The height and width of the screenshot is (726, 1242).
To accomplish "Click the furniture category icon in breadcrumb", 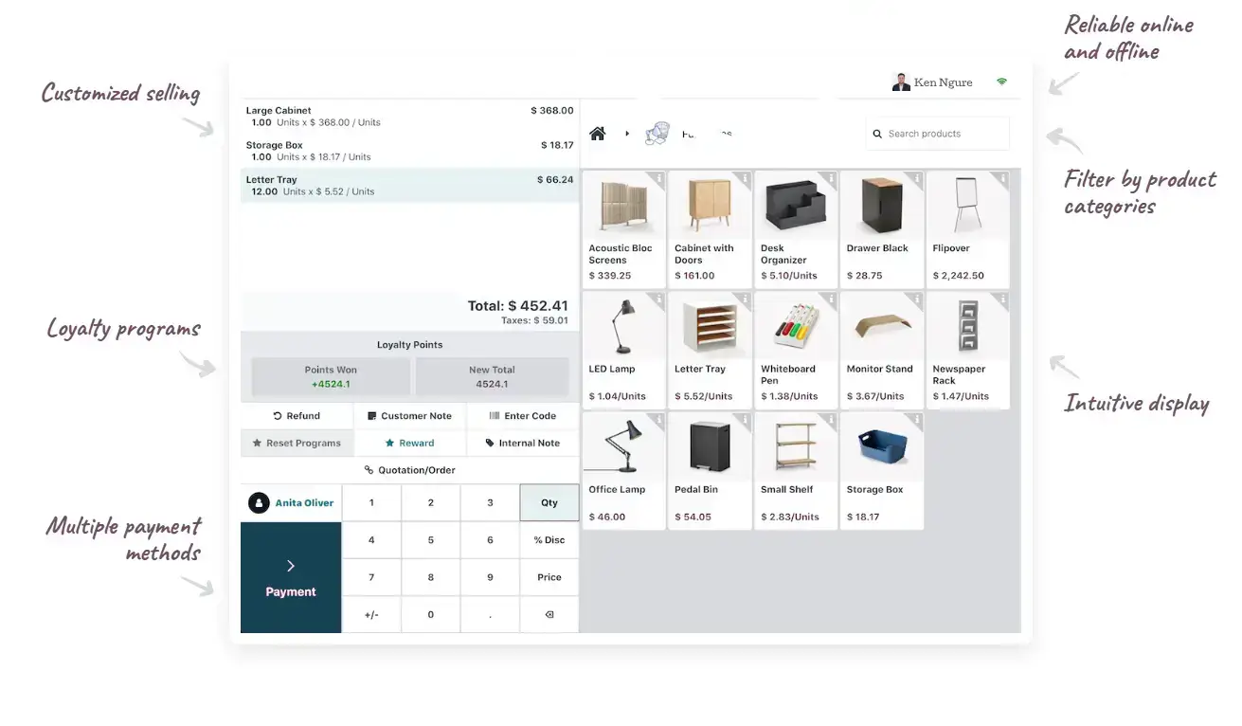I will click(x=657, y=134).
